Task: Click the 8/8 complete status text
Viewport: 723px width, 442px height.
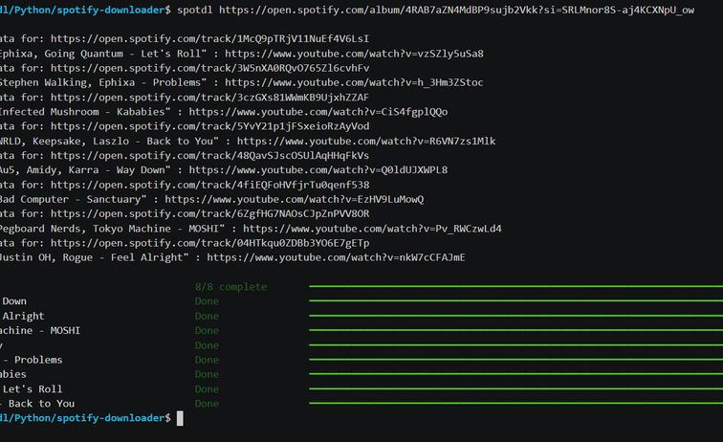Action: [x=230, y=287]
